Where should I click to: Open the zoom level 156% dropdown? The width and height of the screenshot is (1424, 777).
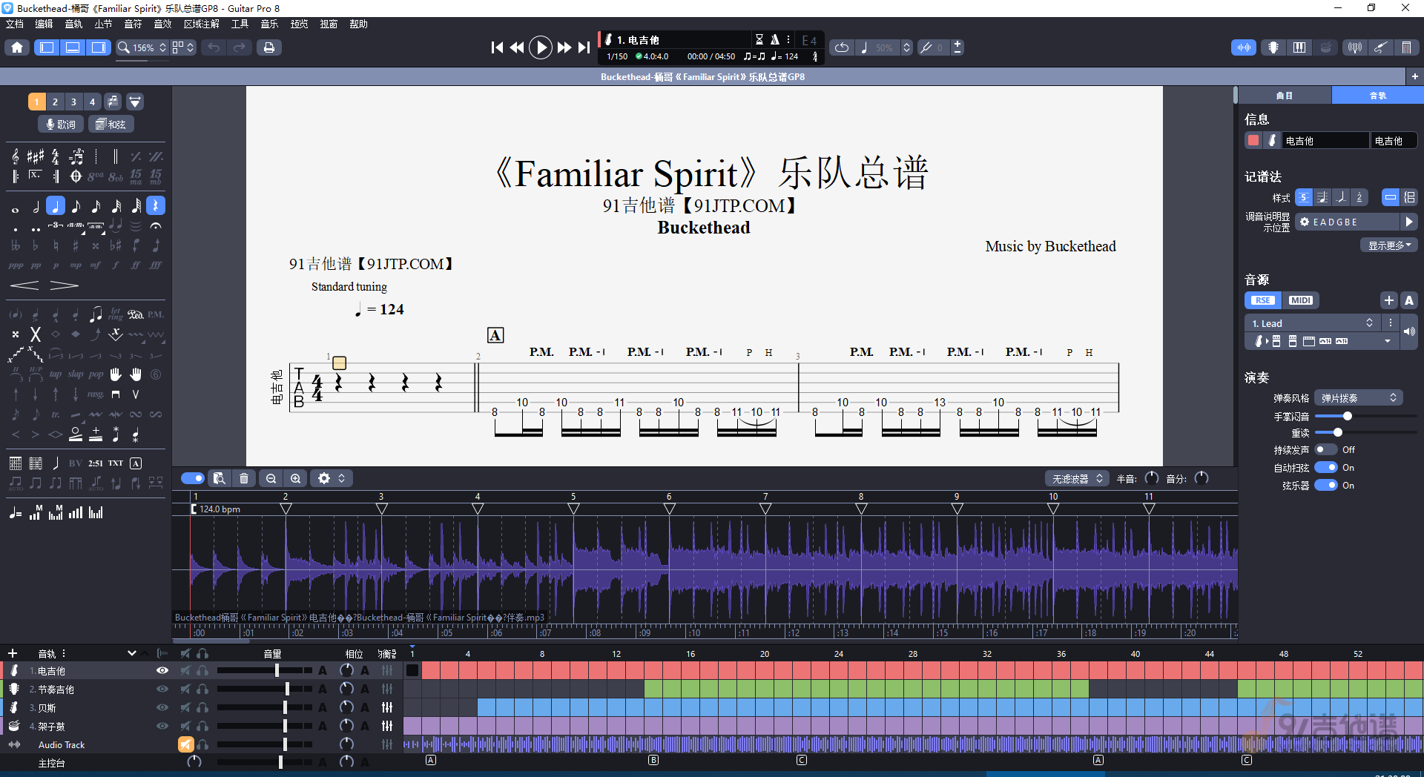[x=142, y=47]
